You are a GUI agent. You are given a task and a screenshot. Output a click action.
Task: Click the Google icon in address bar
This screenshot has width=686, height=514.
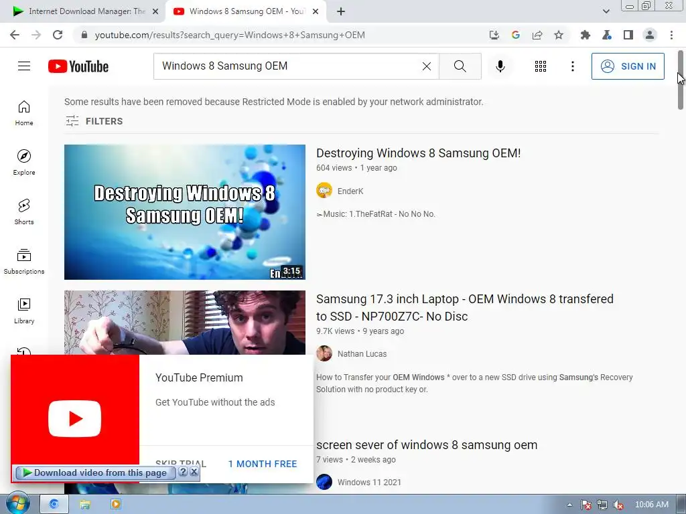tap(515, 35)
